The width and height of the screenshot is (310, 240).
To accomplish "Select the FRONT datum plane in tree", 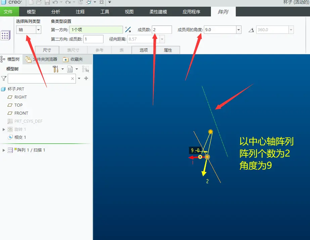I will point(21,113).
